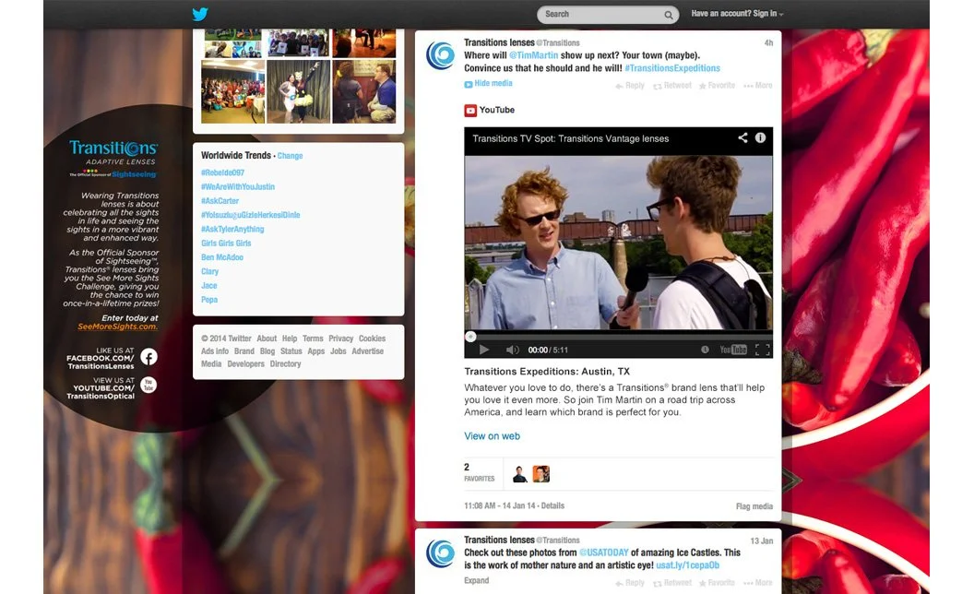
Task: Open More options on Ice Castles tweet
Action: pos(758,583)
